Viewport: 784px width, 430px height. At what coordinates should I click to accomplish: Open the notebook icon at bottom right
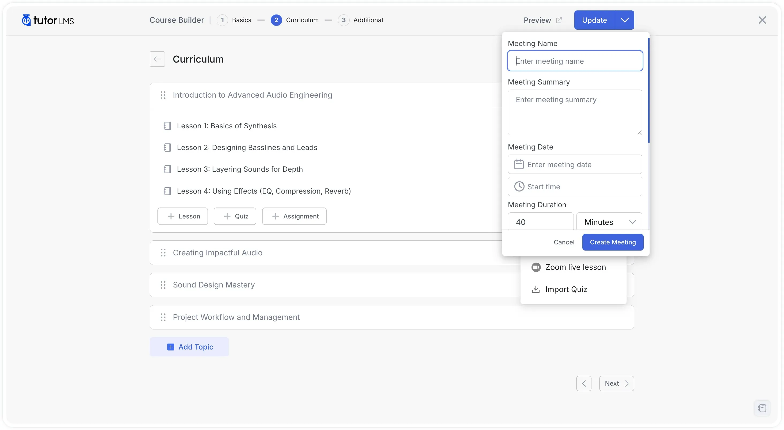[762, 408]
